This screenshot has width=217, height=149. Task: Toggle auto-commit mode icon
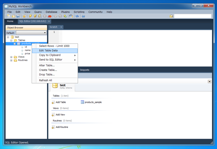[65, 16]
